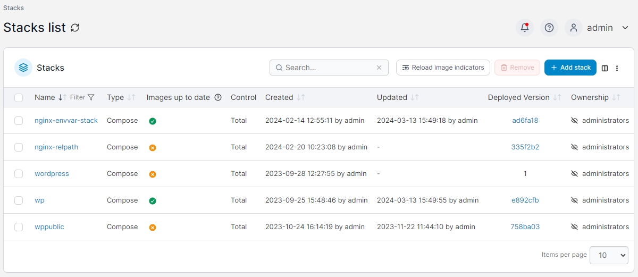Click Reload image indicators button
The width and height of the screenshot is (638, 277).
pos(442,68)
